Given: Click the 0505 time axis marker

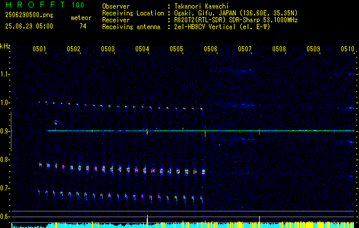Looking at the screenshot, I should click(176, 48).
